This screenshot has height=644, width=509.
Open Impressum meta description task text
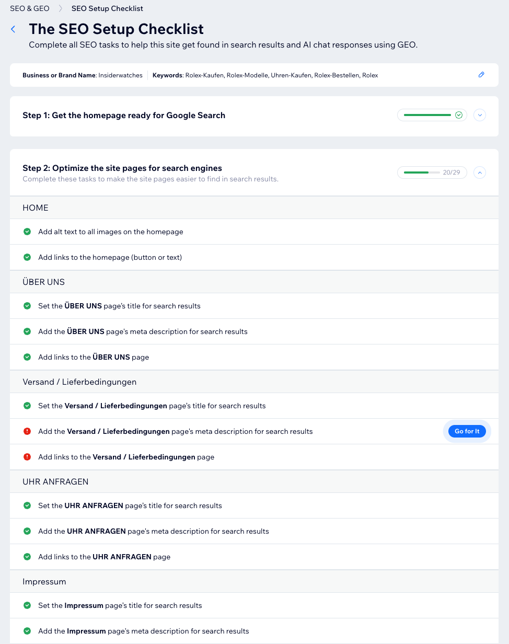pos(144,631)
